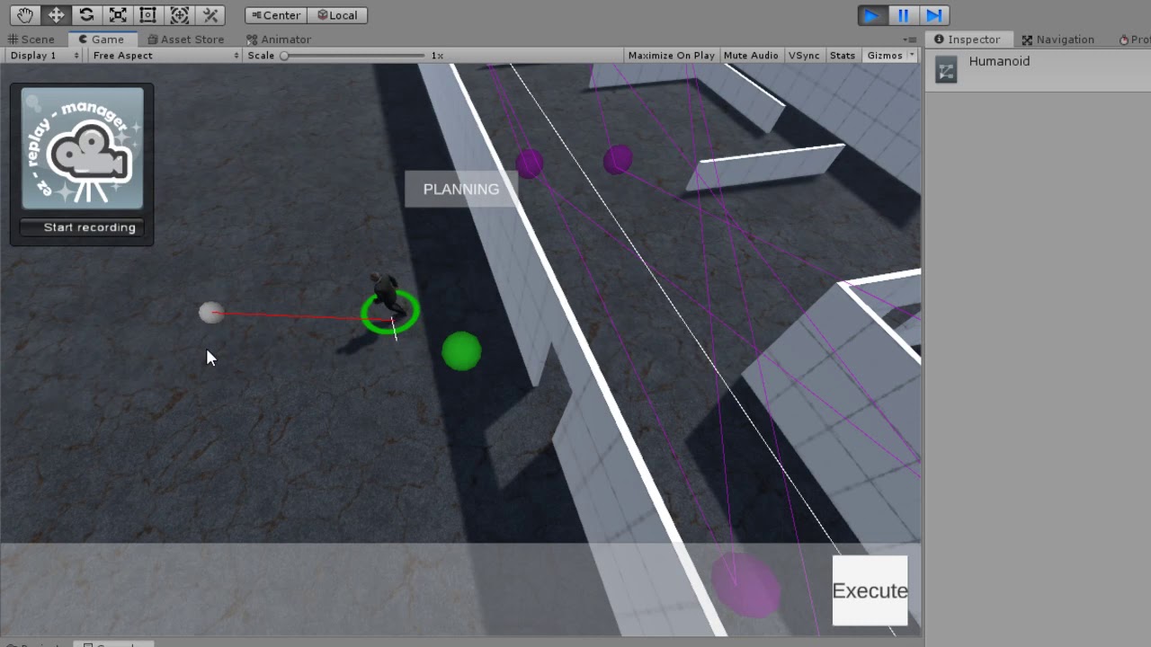Screen dimensions: 1151x647
Task: Step forward one frame
Action: tap(934, 15)
